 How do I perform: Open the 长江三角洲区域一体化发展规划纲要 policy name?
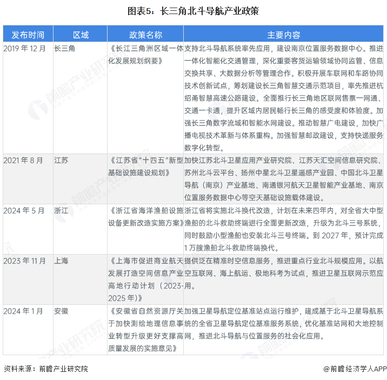coord(145,55)
